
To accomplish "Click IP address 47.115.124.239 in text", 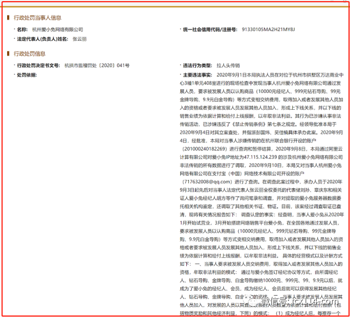I will (x=260, y=157).
